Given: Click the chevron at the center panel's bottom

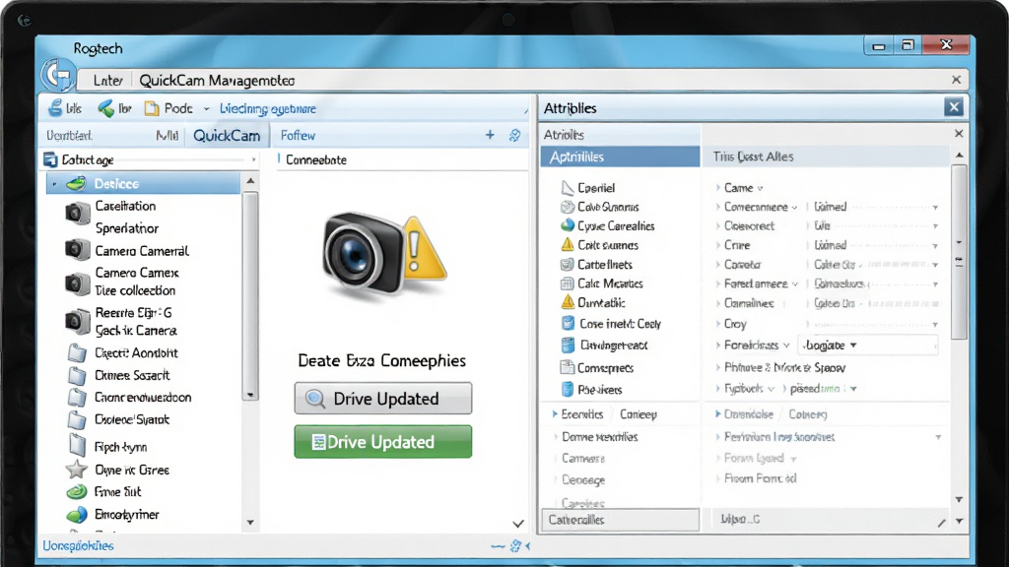Looking at the screenshot, I should coord(518,524).
